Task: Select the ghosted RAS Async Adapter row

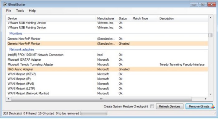Action: pyautogui.click(x=107, y=69)
